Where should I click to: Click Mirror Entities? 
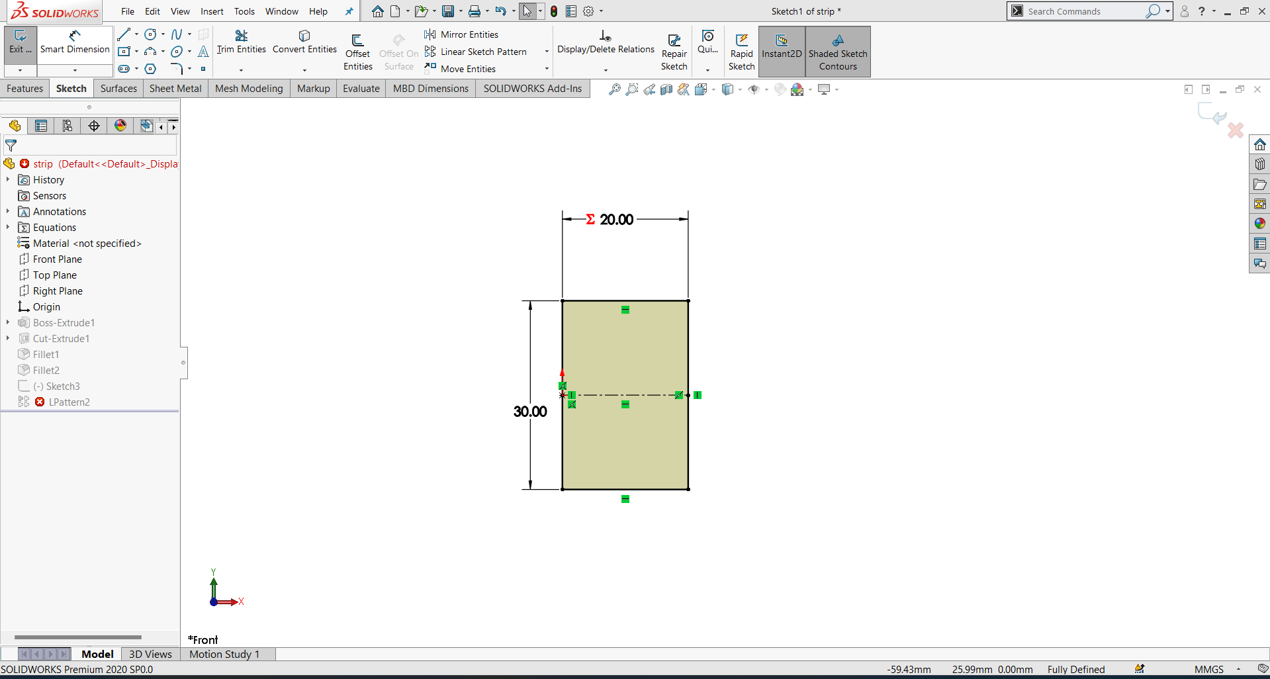(x=461, y=34)
